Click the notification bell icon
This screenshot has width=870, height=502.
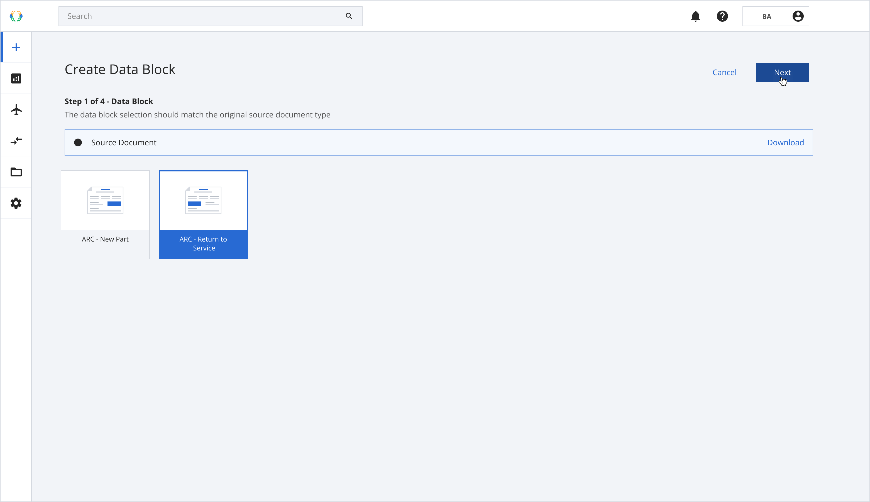click(x=695, y=16)
